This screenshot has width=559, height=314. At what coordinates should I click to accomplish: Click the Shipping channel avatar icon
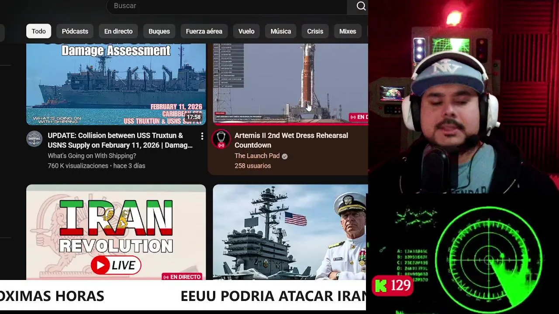[35, 139]
